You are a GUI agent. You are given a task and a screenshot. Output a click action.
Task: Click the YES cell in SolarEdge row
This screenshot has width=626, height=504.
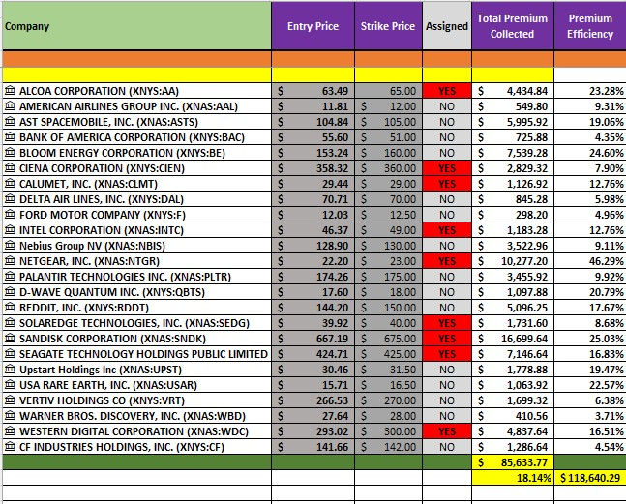[x=447, y=323]
